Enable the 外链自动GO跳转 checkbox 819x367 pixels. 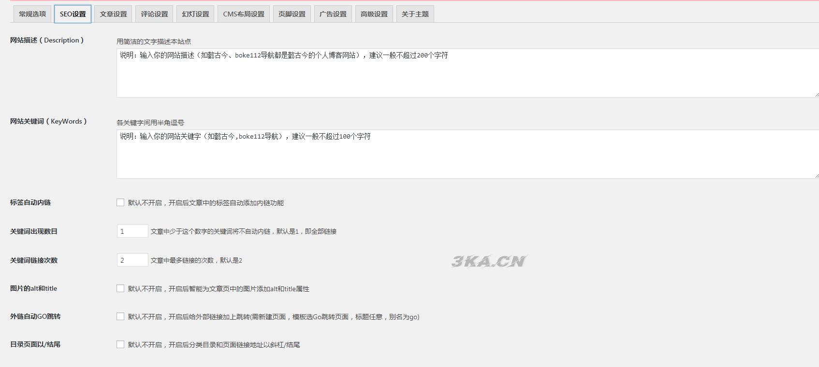120,316
